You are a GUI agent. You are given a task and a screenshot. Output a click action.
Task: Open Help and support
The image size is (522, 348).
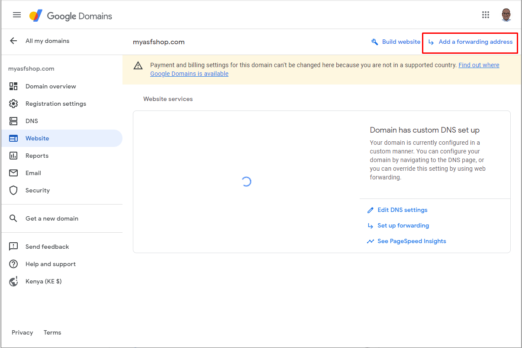point(51,264)
